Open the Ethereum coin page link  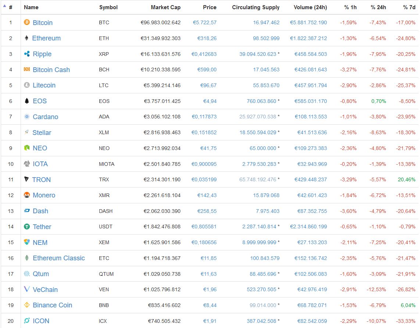tap(46, 38)
